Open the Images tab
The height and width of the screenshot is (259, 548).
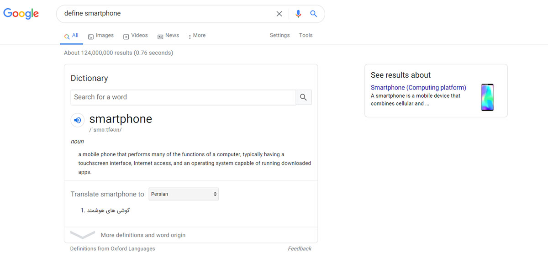[x=101, y=36]
